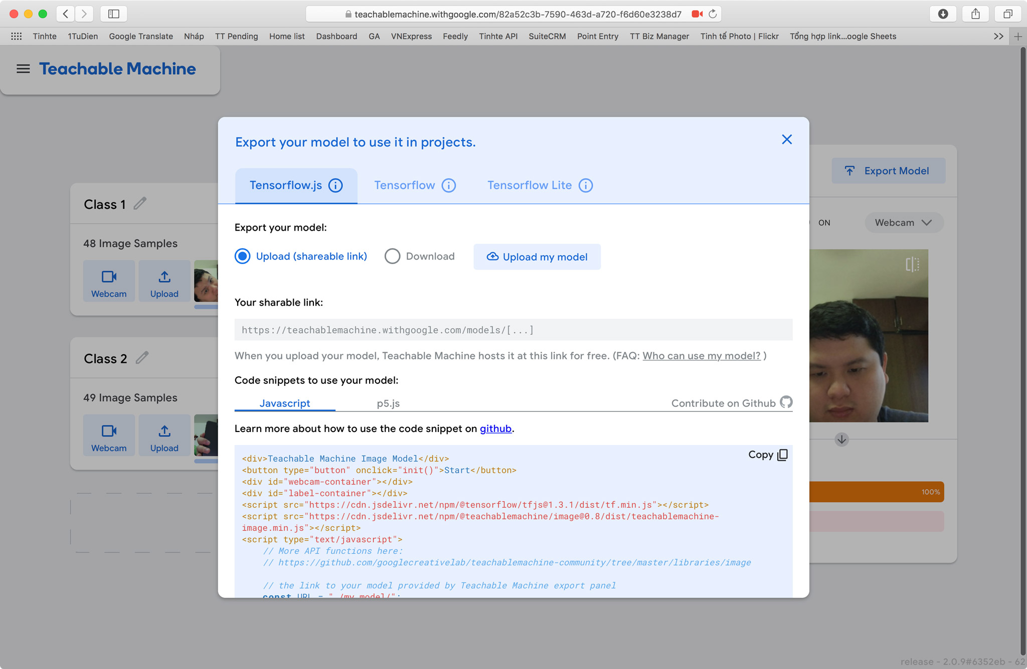Open the Webcam input dropdown
This screenshot has height=669, width=1027.
click(x=904, y=222)
